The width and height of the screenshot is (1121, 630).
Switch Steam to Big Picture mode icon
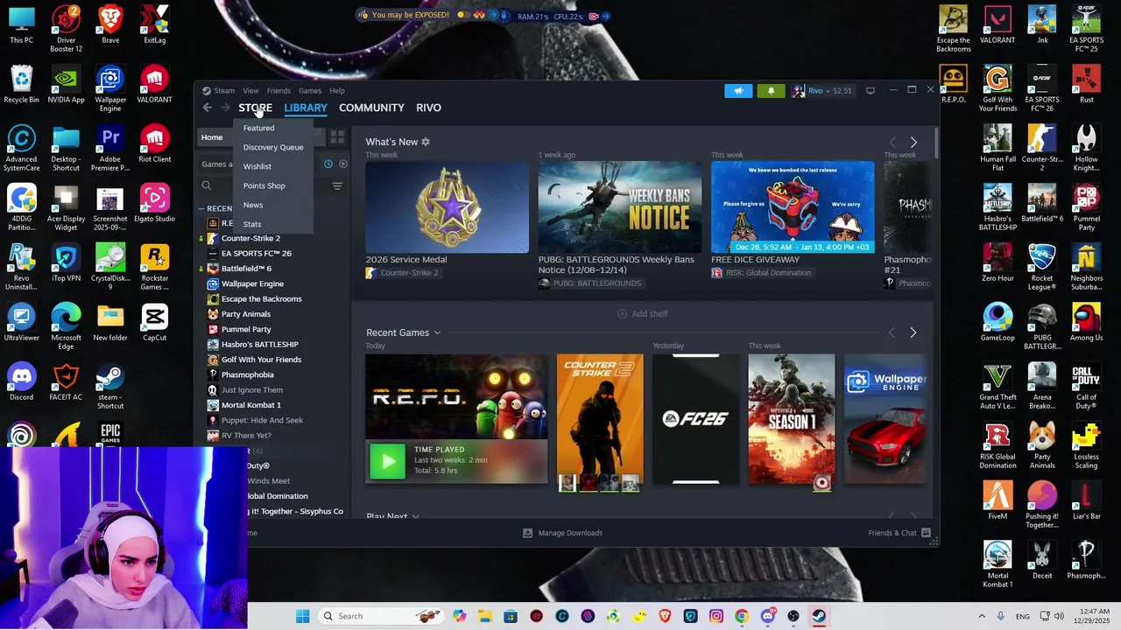click(x=870, y=90)
